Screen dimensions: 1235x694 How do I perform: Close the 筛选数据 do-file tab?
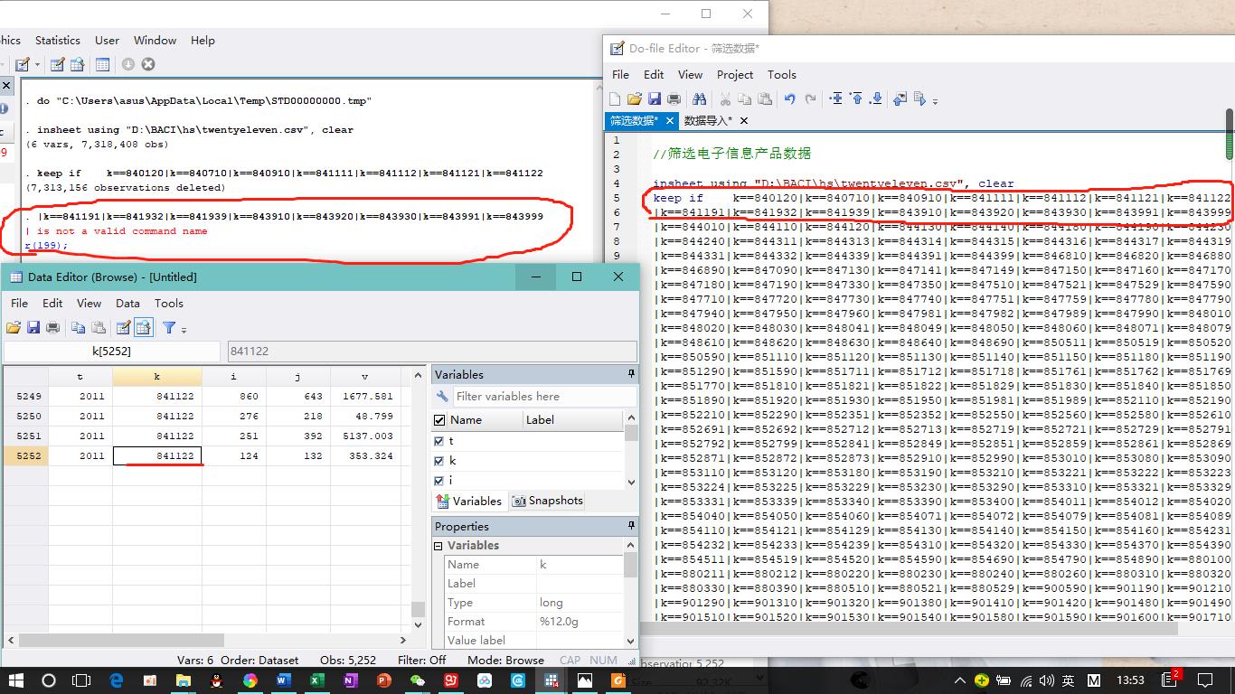coord(670,120)
